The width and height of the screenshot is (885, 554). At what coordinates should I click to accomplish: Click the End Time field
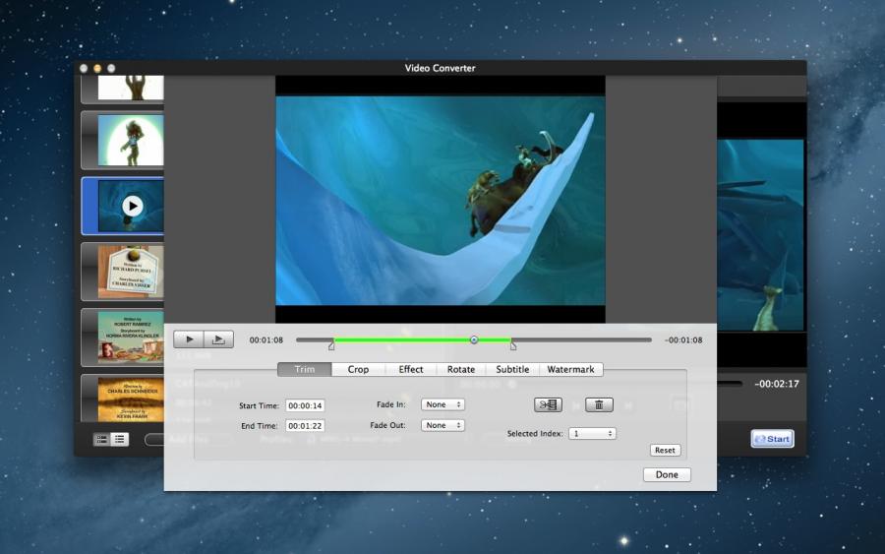pyautogui.click(x=305, y=426)
